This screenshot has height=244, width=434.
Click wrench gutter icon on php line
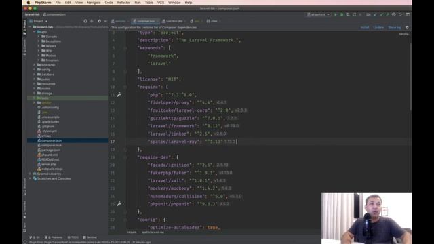(x=119, y=95)
